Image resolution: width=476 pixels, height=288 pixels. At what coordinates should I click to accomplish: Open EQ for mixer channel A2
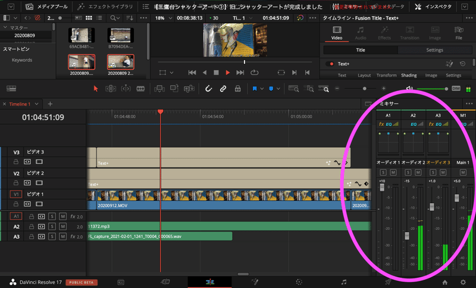coord(414,124)
